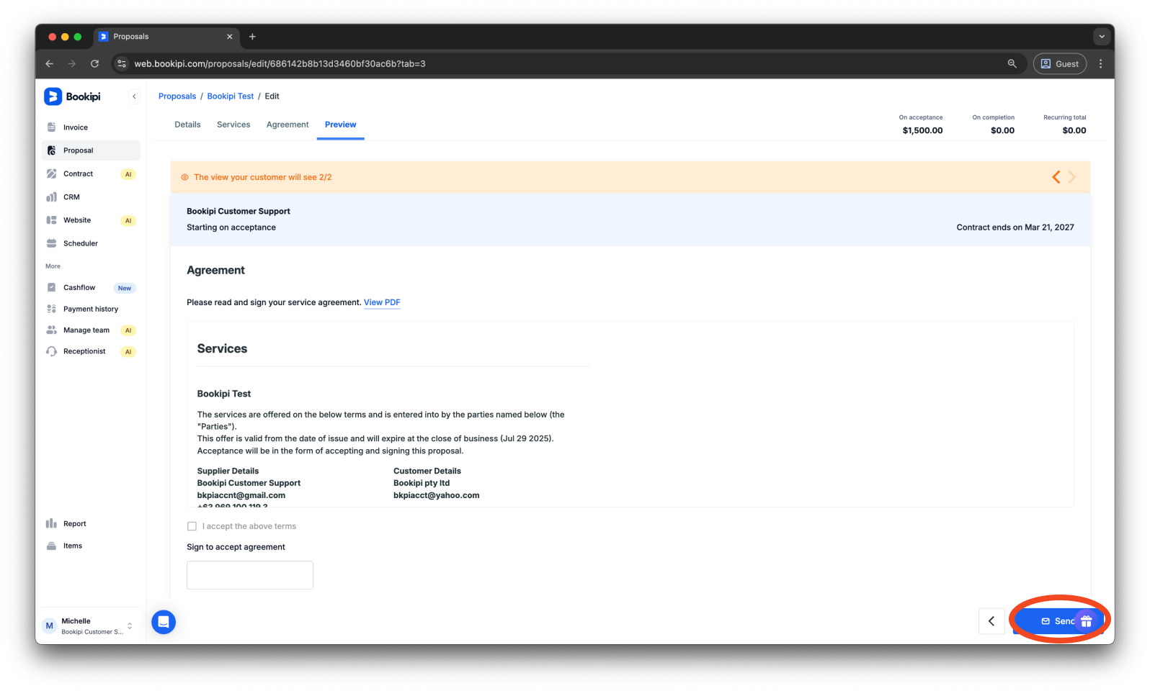Viewport: 1150px width, 691px height.
Task: Open a new browser tab
Action: point(252,37)
